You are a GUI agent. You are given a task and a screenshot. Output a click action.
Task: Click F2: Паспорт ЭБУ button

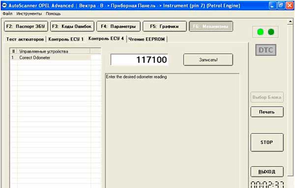[26, 26]
